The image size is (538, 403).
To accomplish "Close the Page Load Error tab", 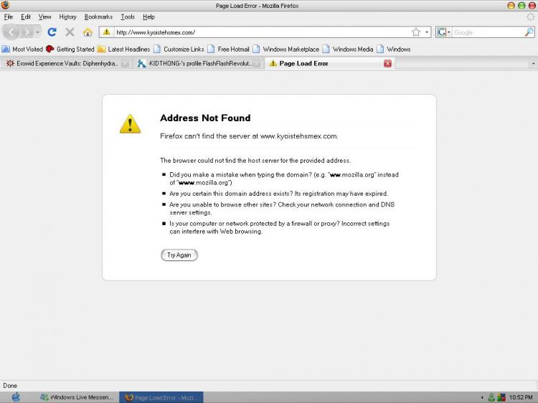I will click(x=388, y=63).
